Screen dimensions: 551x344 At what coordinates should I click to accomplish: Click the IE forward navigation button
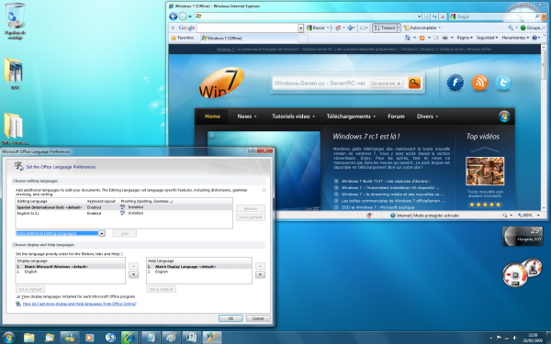click(x=183, y=17)
